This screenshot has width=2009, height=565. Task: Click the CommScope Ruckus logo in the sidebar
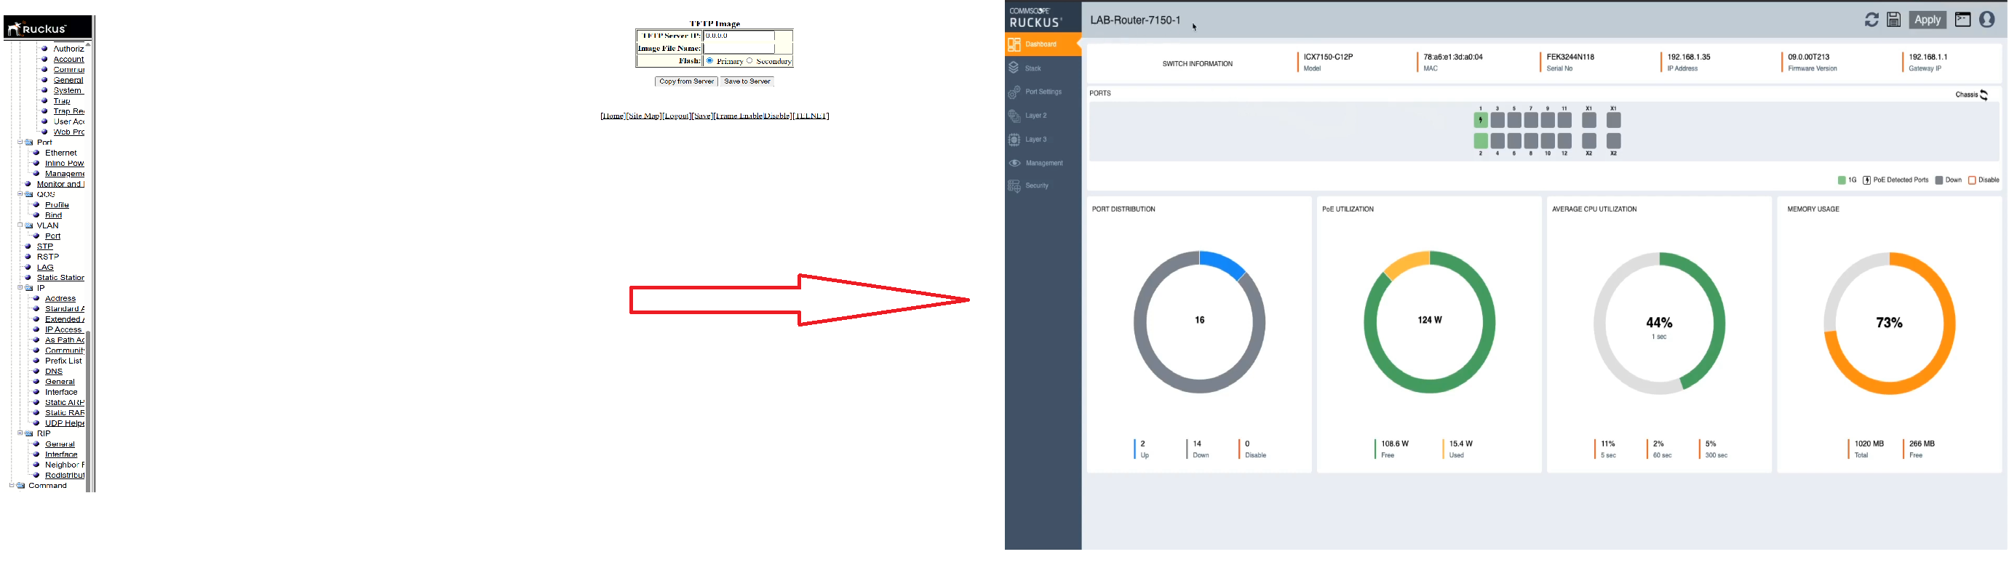[x=1035, y=17]
